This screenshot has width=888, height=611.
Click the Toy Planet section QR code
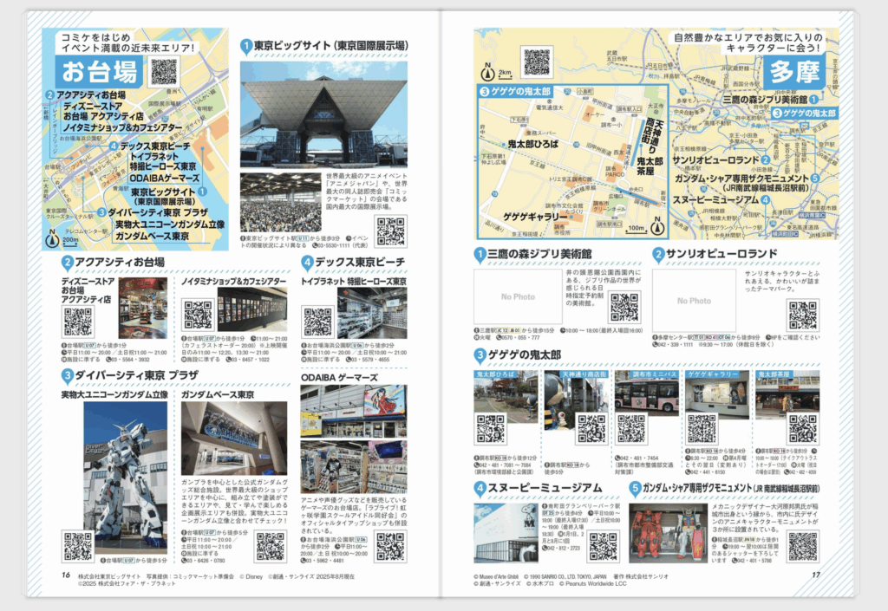317,321
